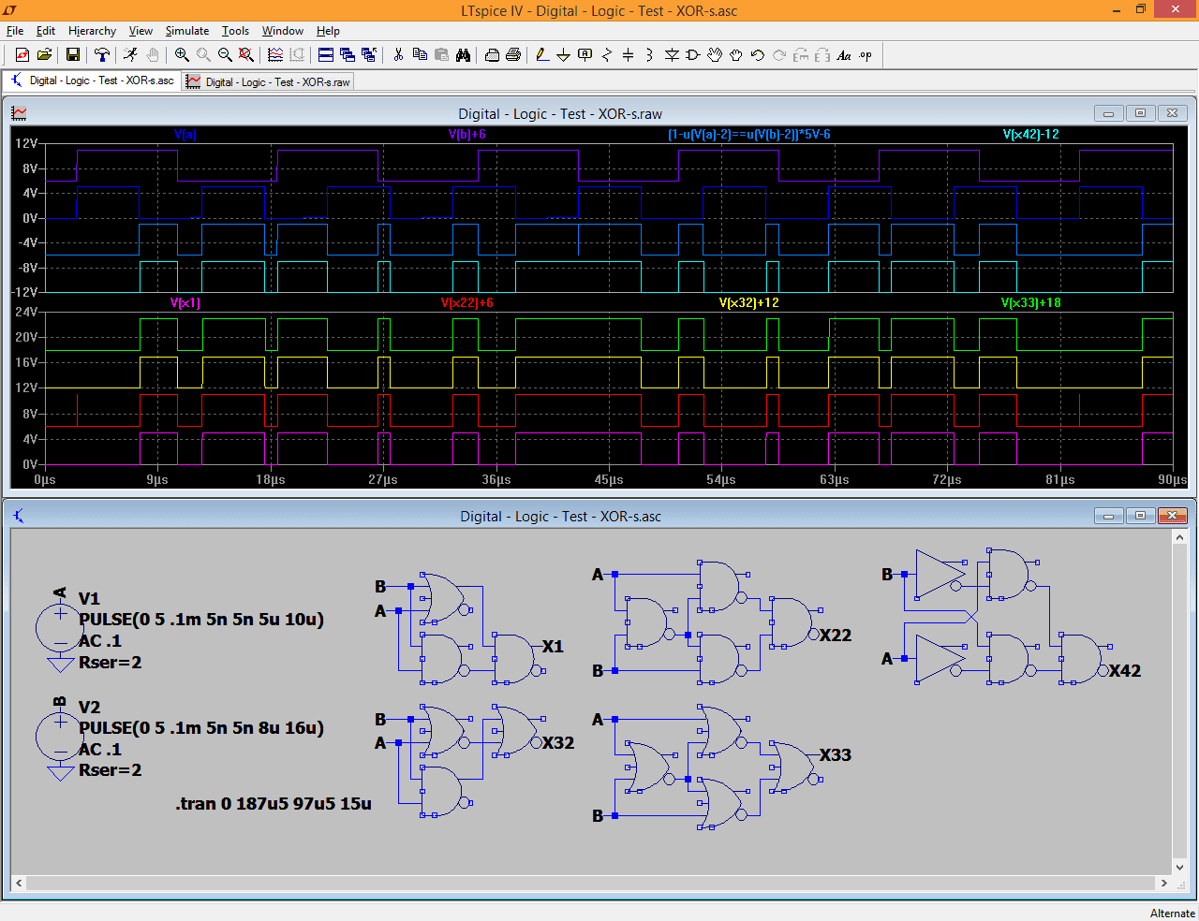Click the SPICE directive .op icon

pos(866,55)
